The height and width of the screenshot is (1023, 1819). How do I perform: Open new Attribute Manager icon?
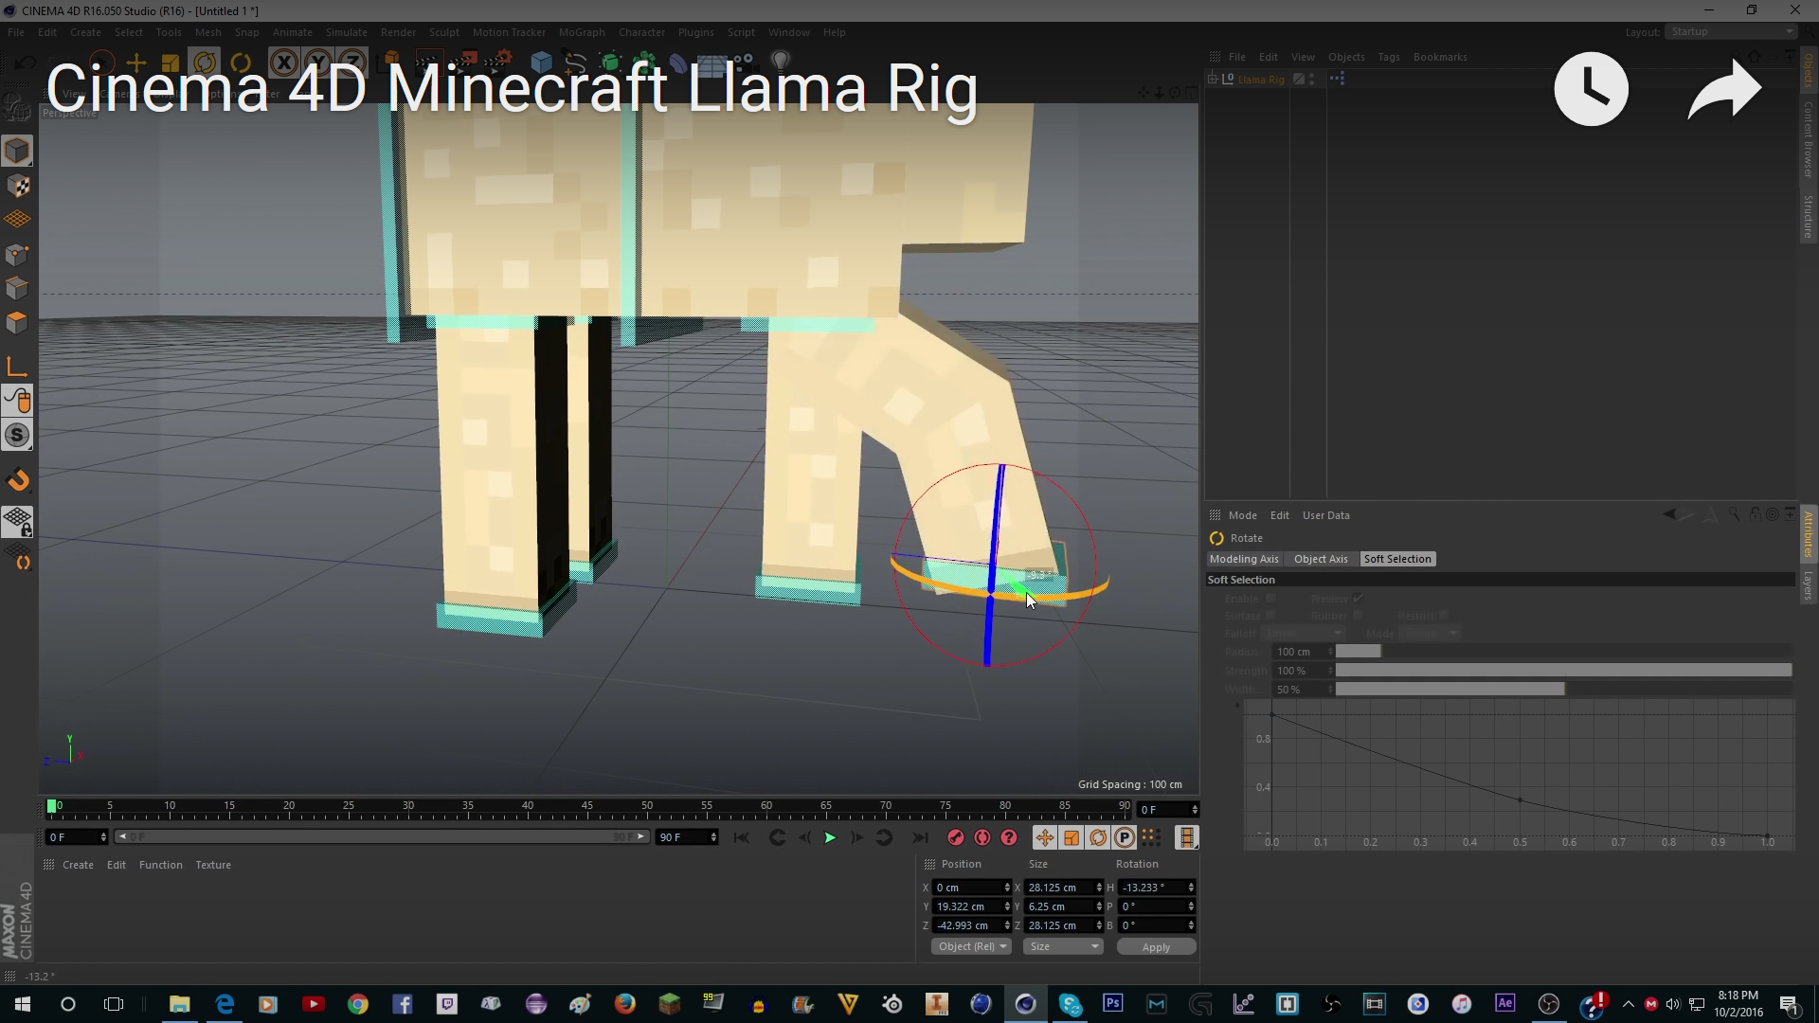pyautogui.click(x=1789, y=514)
